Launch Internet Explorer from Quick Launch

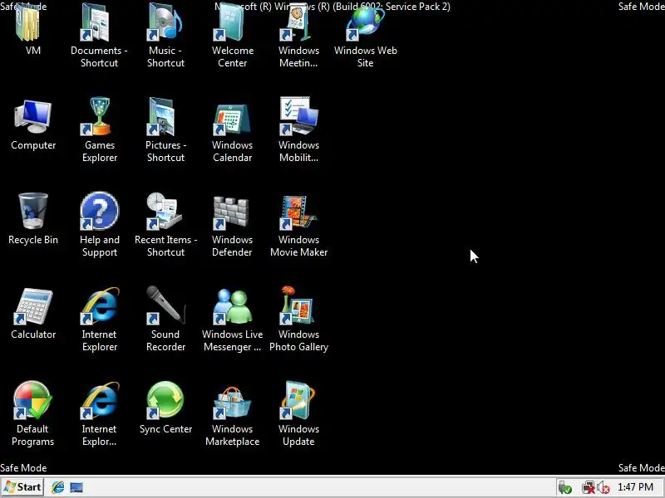coord(57,487)
